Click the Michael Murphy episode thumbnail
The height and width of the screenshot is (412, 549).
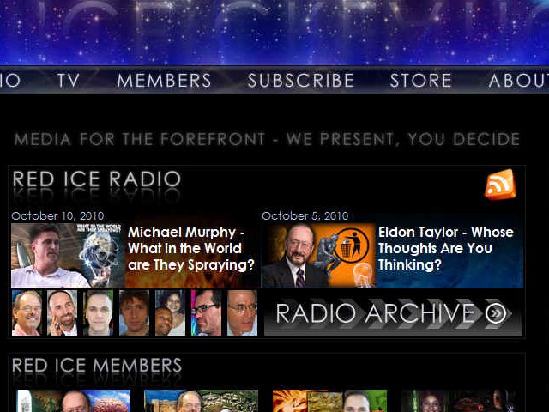[68, 255]
